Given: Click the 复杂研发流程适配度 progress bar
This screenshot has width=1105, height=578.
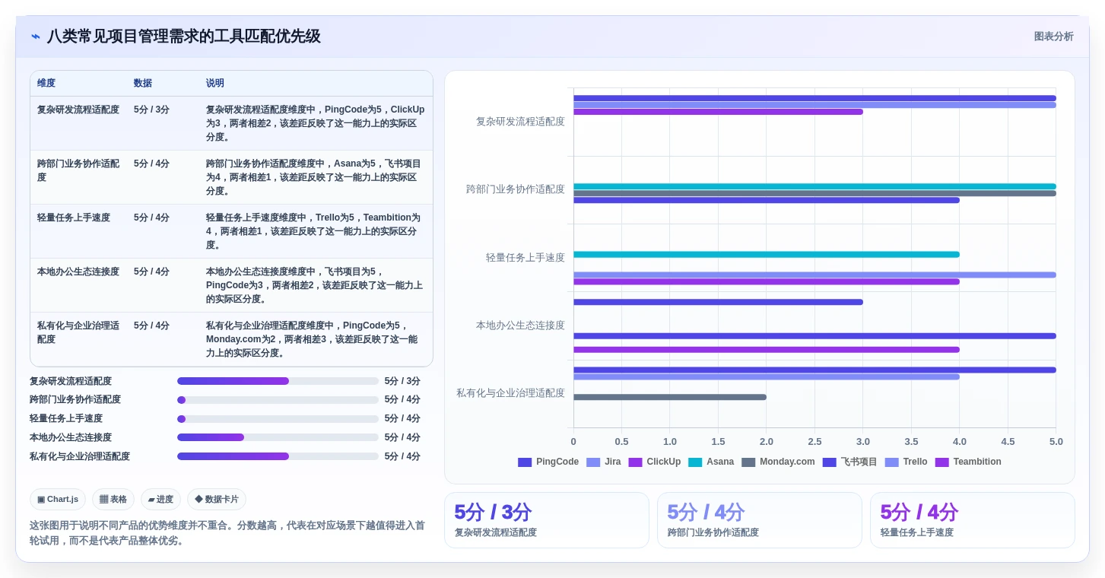Looking at the screenshot, I should click(x=278, y=381).
